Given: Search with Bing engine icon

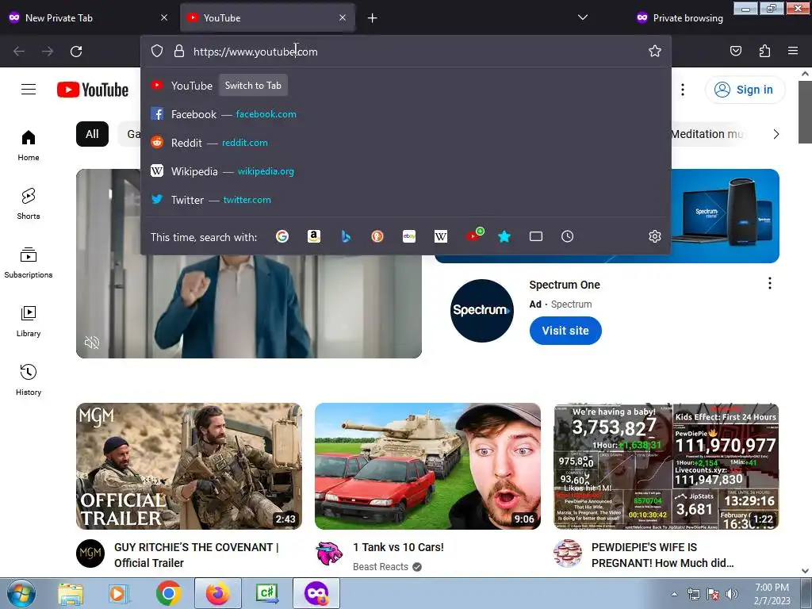Looking at the screenshot, I should [346, 236].
